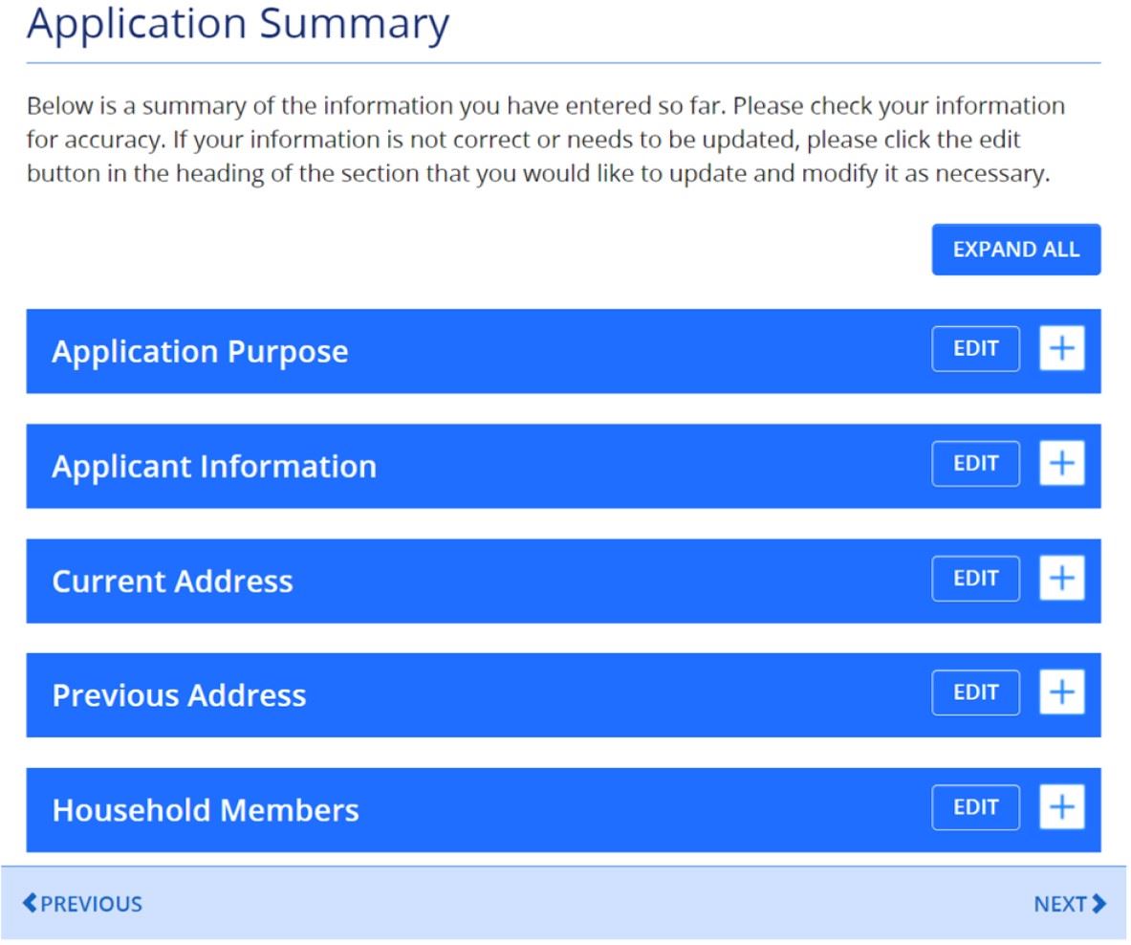Click the Expand All button

(x=1015, y=250)
